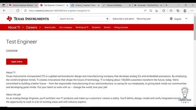Click the Apply online button
This screenshot has width=196, height=110.
pyautogui.click(x=17, y=62)
